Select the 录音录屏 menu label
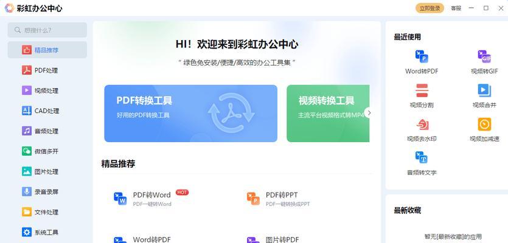This screenshot has height=243, width=508. 46,192
